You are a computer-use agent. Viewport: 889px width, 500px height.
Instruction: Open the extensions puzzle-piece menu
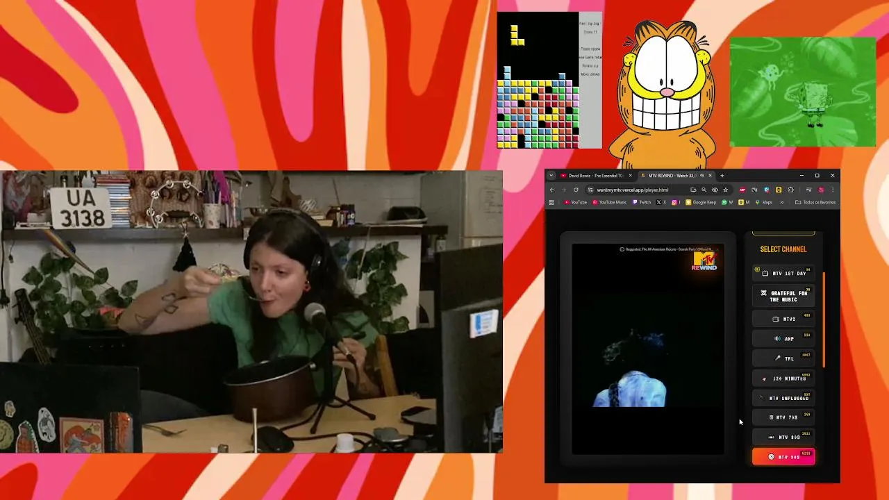(x=790, y=190)
